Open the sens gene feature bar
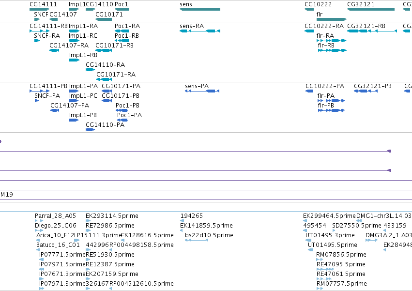 click(x=200, y=9)
